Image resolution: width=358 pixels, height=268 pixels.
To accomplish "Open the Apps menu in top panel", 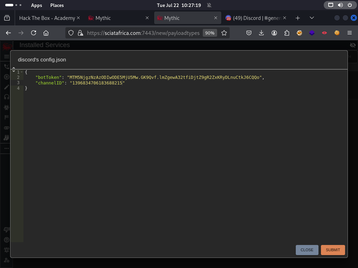I will tap(36, 5).
